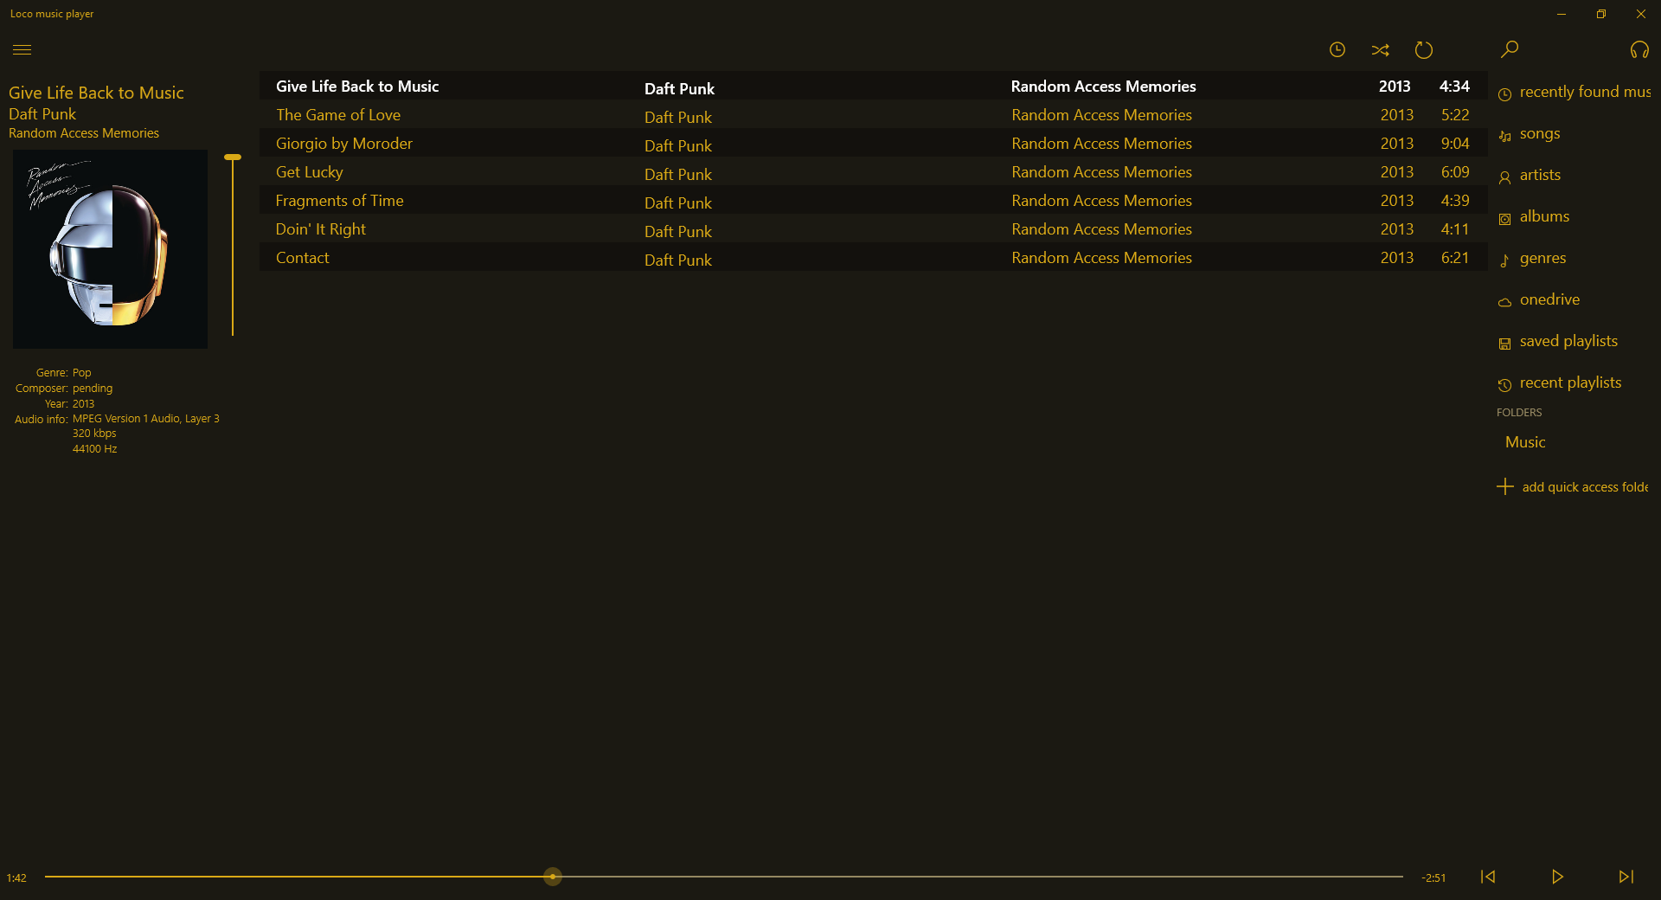Open recent playlists
The width and height of the screenshot is (1661, 900).
point(1570,382)
